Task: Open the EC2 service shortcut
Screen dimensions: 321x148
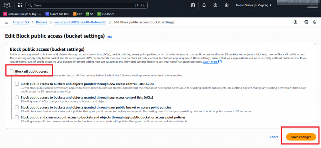Action: (77, 14)
